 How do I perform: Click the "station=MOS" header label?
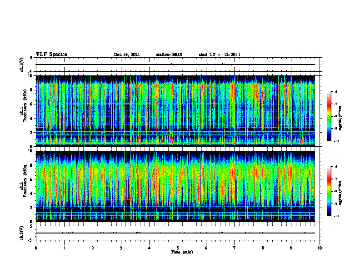coord(169,55)
